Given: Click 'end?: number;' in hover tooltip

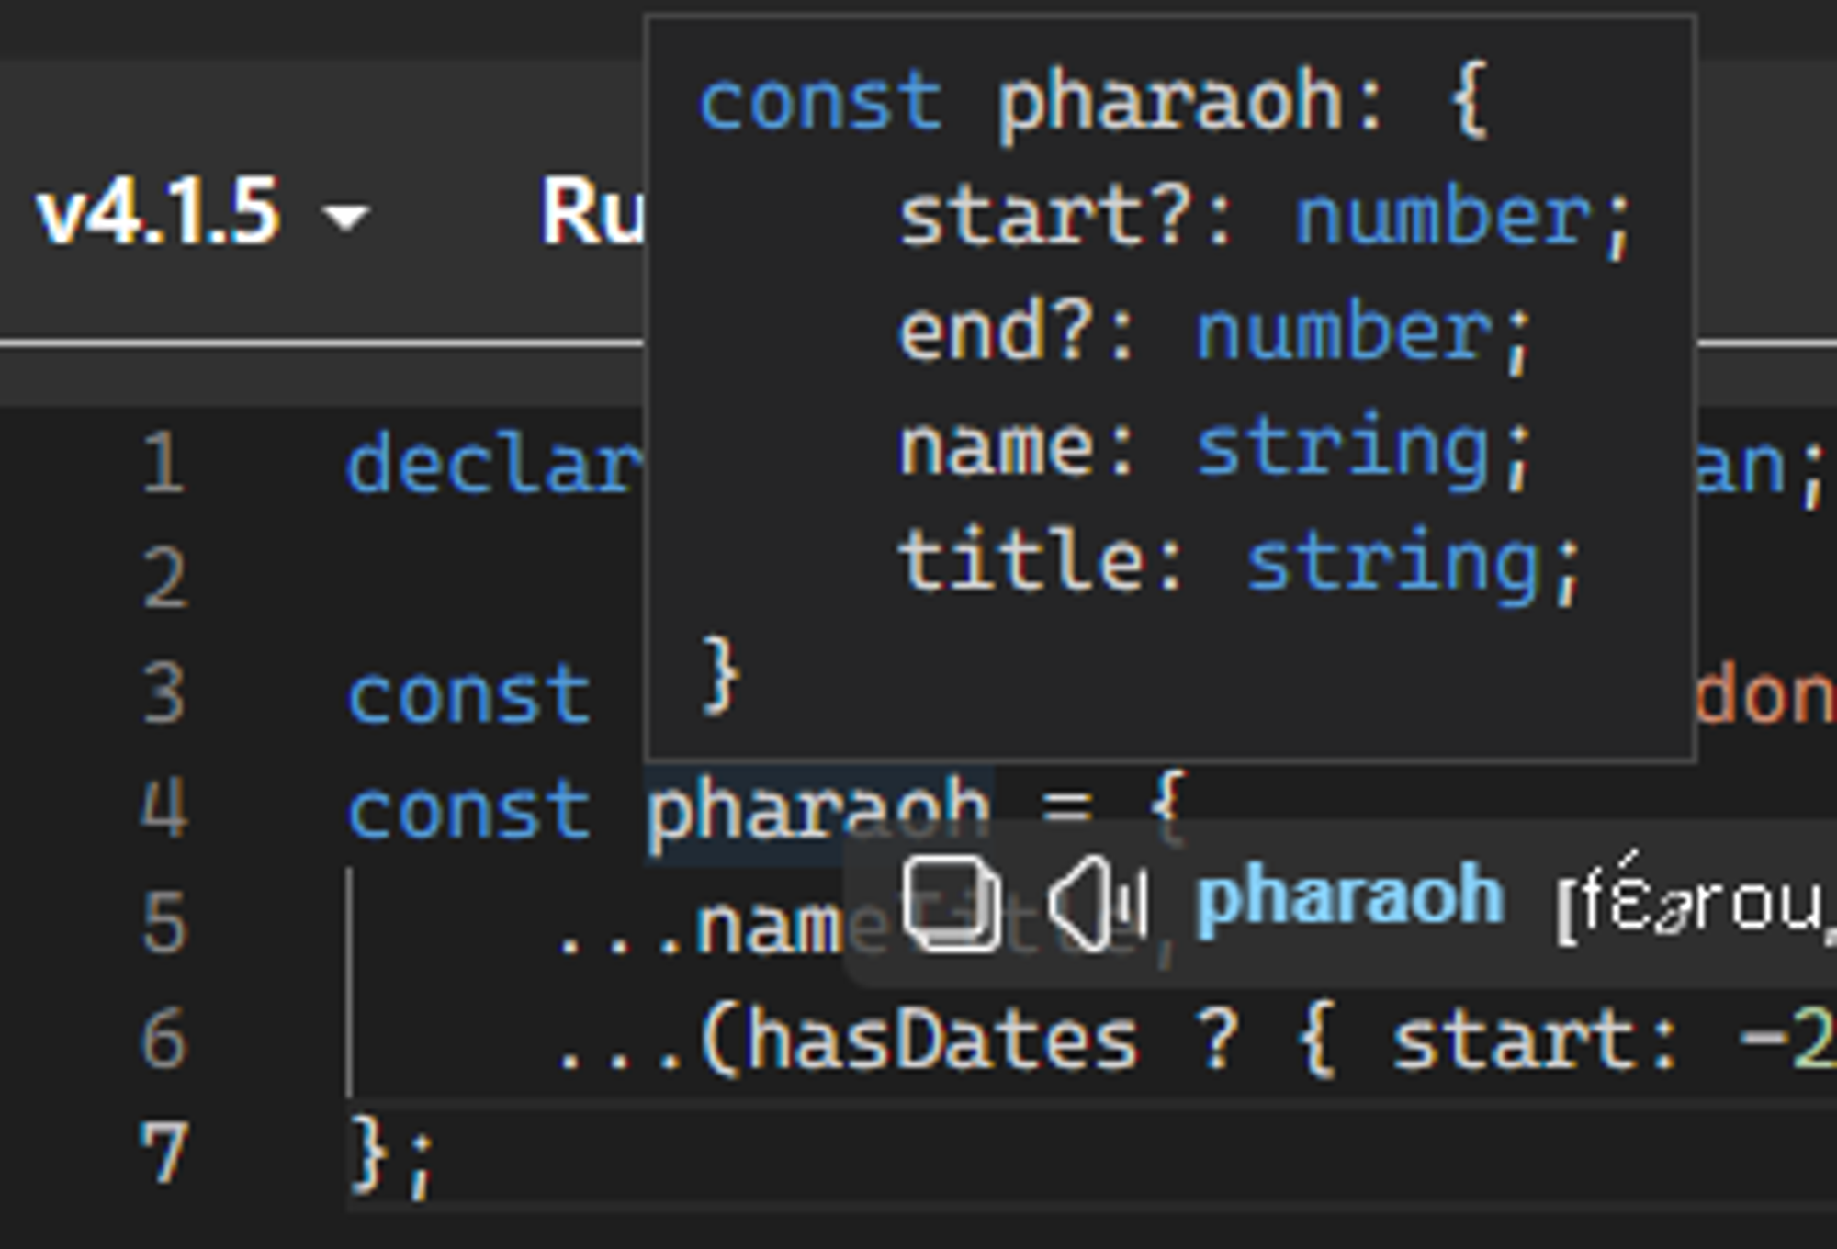Looking at the screenshot, I should pos(1214,334).
